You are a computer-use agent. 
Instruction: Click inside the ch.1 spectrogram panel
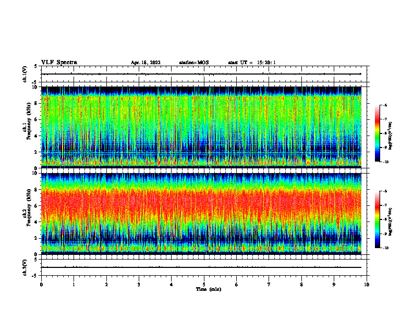coord(201,127)
